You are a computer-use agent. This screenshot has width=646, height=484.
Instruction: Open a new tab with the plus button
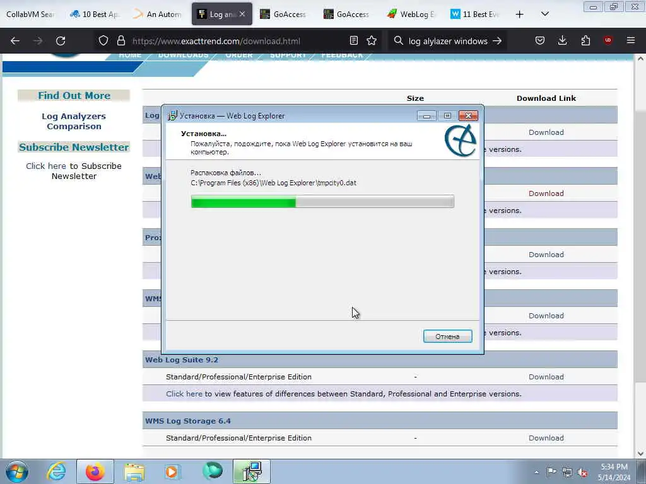[520, 14]
